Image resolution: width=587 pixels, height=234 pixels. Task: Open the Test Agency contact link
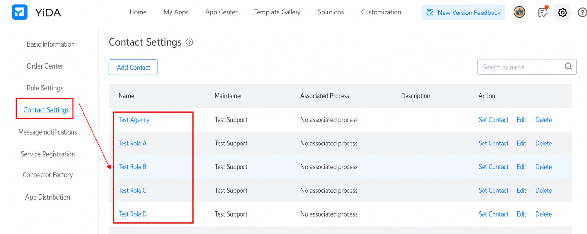(x=134, y=120)
